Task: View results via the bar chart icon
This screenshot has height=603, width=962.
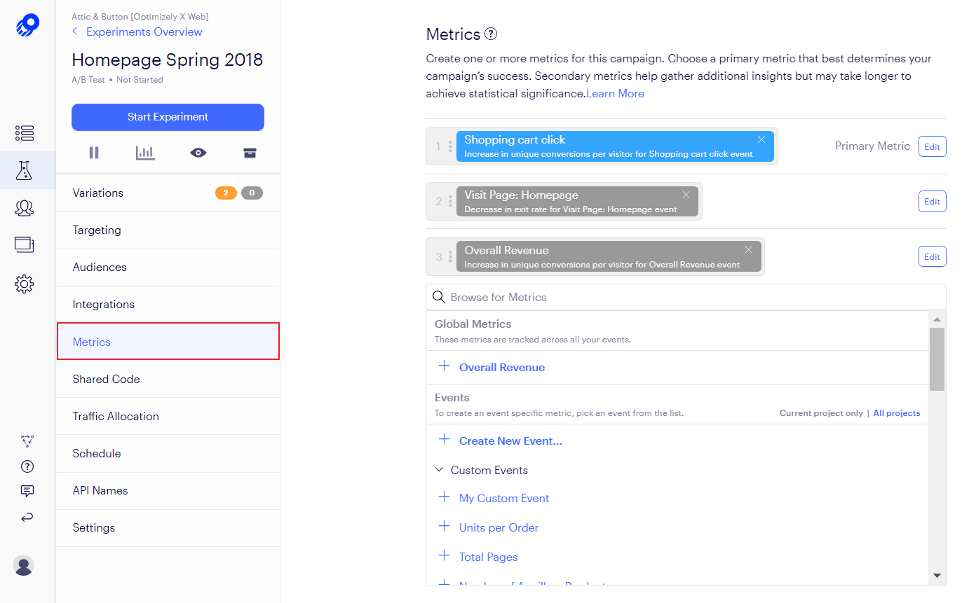Action: pyautogui.click(x=145, y=153)
